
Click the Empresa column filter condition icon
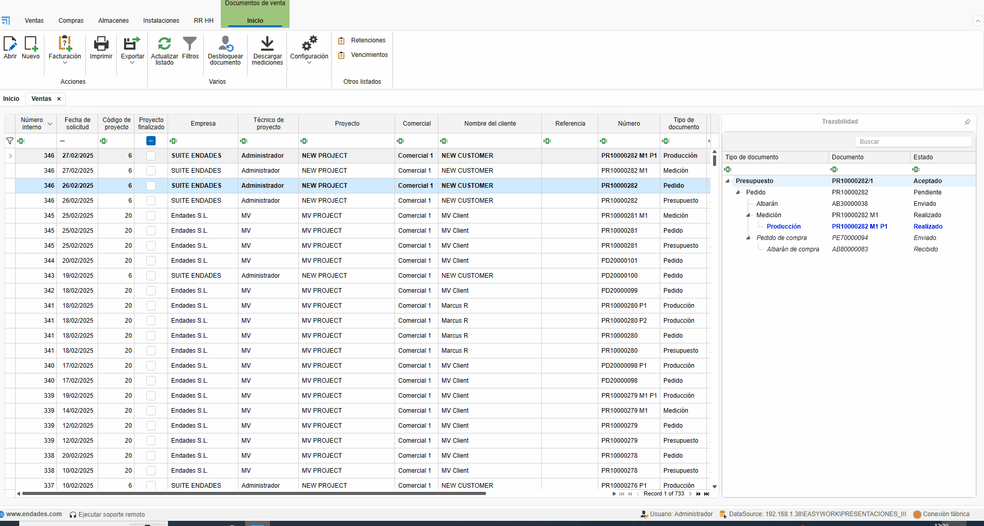174,141
